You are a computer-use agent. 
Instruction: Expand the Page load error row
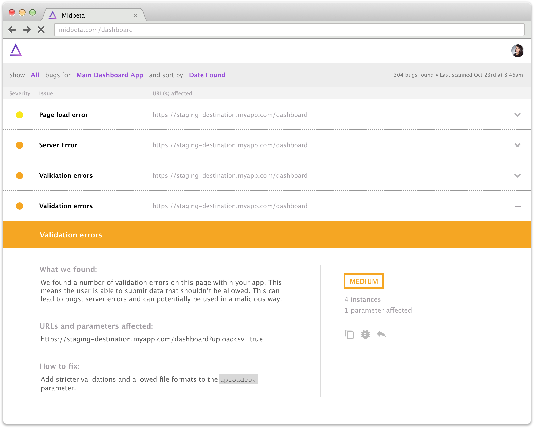(517, 115)
